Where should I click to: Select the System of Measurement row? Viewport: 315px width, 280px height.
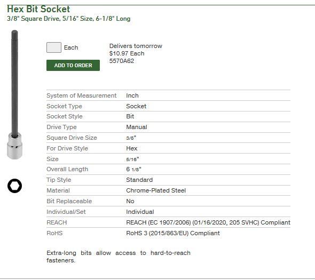coord(168,95)
